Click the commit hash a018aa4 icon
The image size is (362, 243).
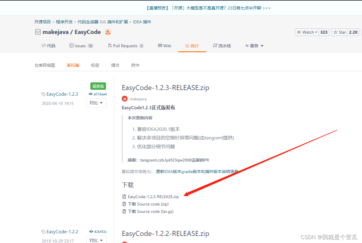click(90, 94)
